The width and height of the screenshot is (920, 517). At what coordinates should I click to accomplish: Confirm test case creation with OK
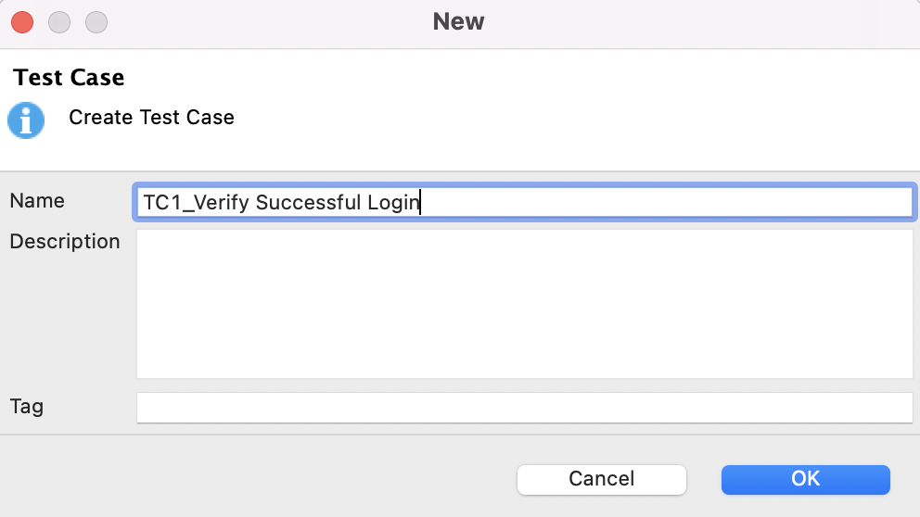point(805,479)
